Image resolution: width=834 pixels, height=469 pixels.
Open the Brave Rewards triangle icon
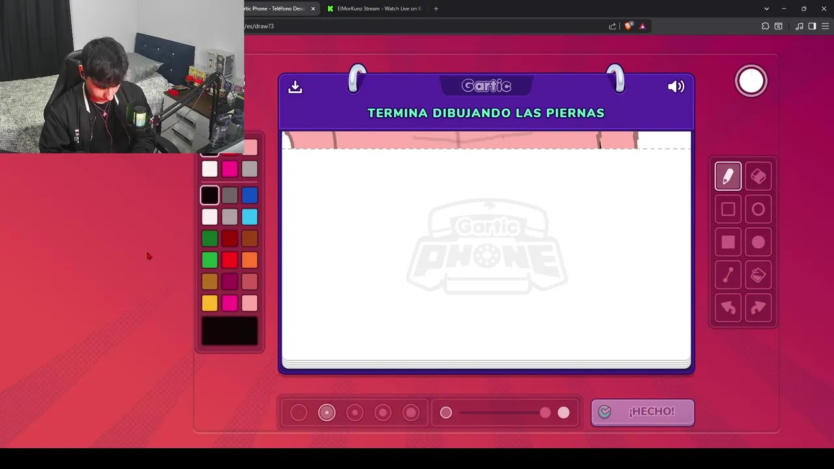coord(642,26)
